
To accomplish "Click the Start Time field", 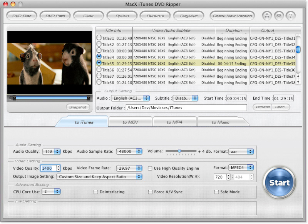I will point(236,99).
